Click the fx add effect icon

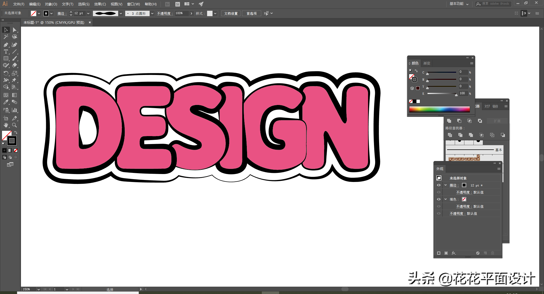click(x=454, y=253)
